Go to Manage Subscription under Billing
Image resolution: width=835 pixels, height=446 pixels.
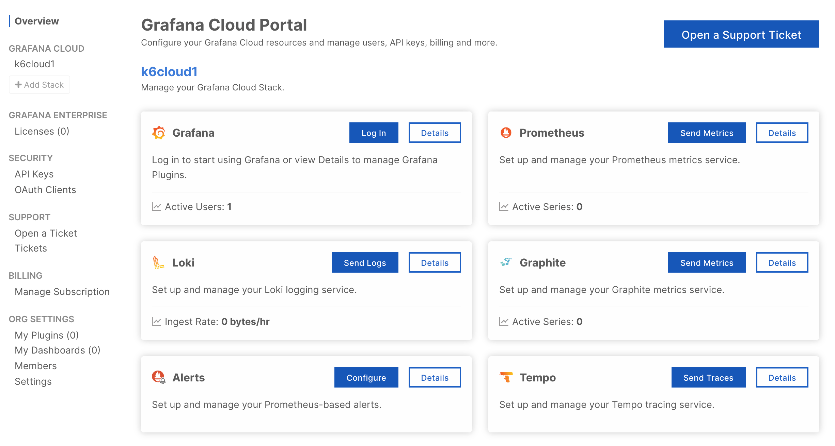[62, 291]
